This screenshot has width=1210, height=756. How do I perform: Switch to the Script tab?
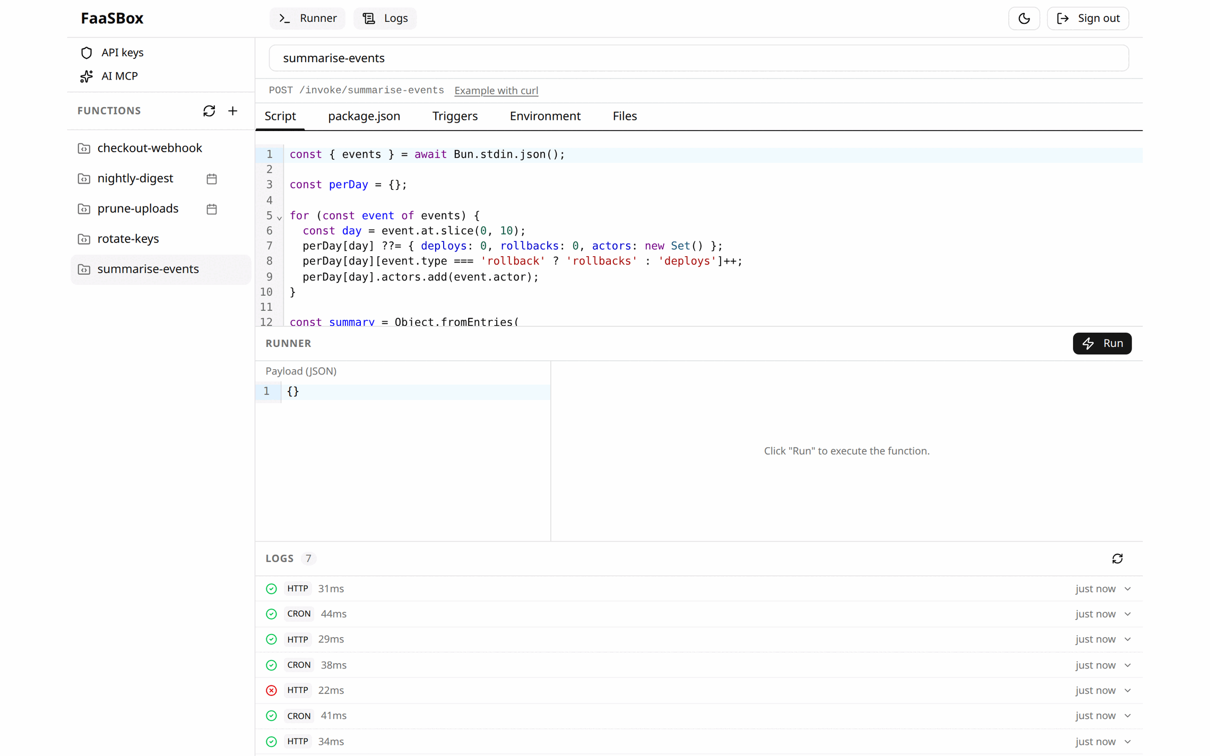pos(280,116)
